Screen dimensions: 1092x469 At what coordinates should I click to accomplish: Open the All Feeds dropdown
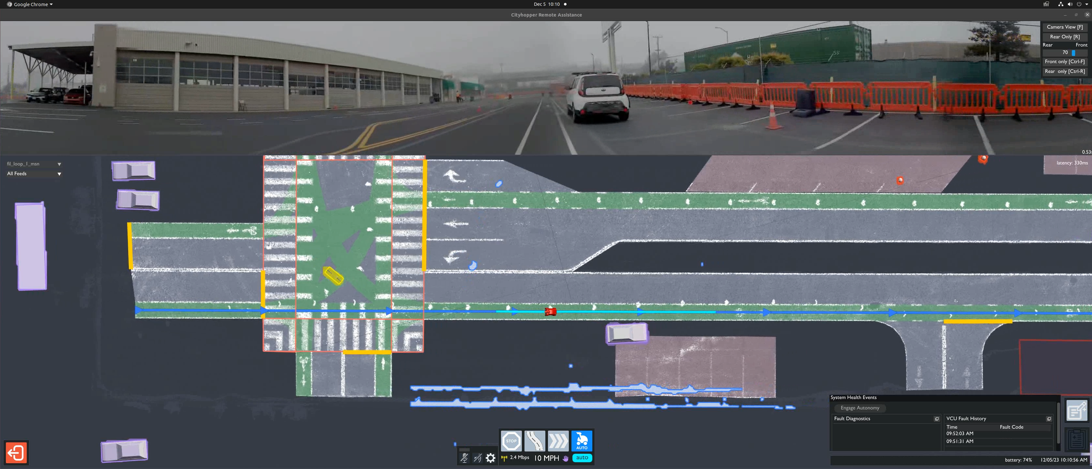click(34, 174)
